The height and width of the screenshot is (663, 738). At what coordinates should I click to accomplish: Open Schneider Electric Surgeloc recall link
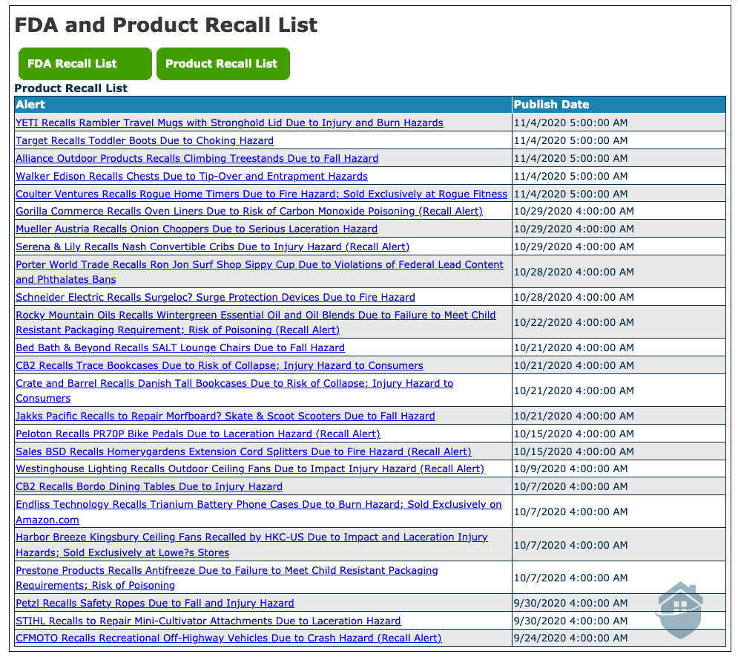pyautogui.click(x=215, y=297)
